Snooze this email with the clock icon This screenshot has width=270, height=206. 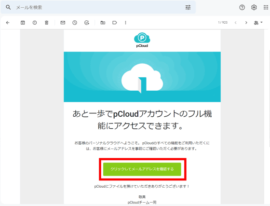(75, 23)
